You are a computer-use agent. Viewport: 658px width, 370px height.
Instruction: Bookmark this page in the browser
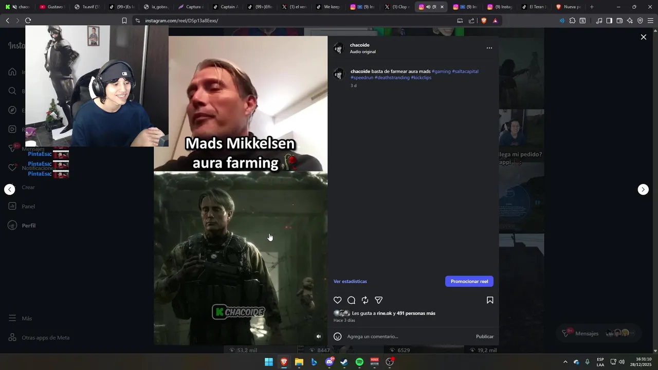124,21
